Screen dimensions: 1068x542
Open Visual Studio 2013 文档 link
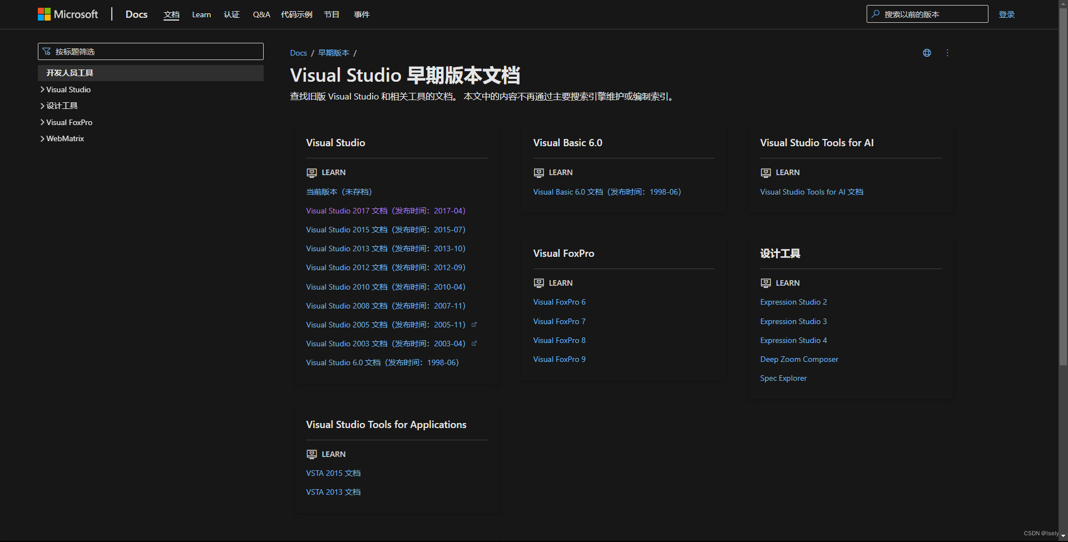[x=385, y=248]
